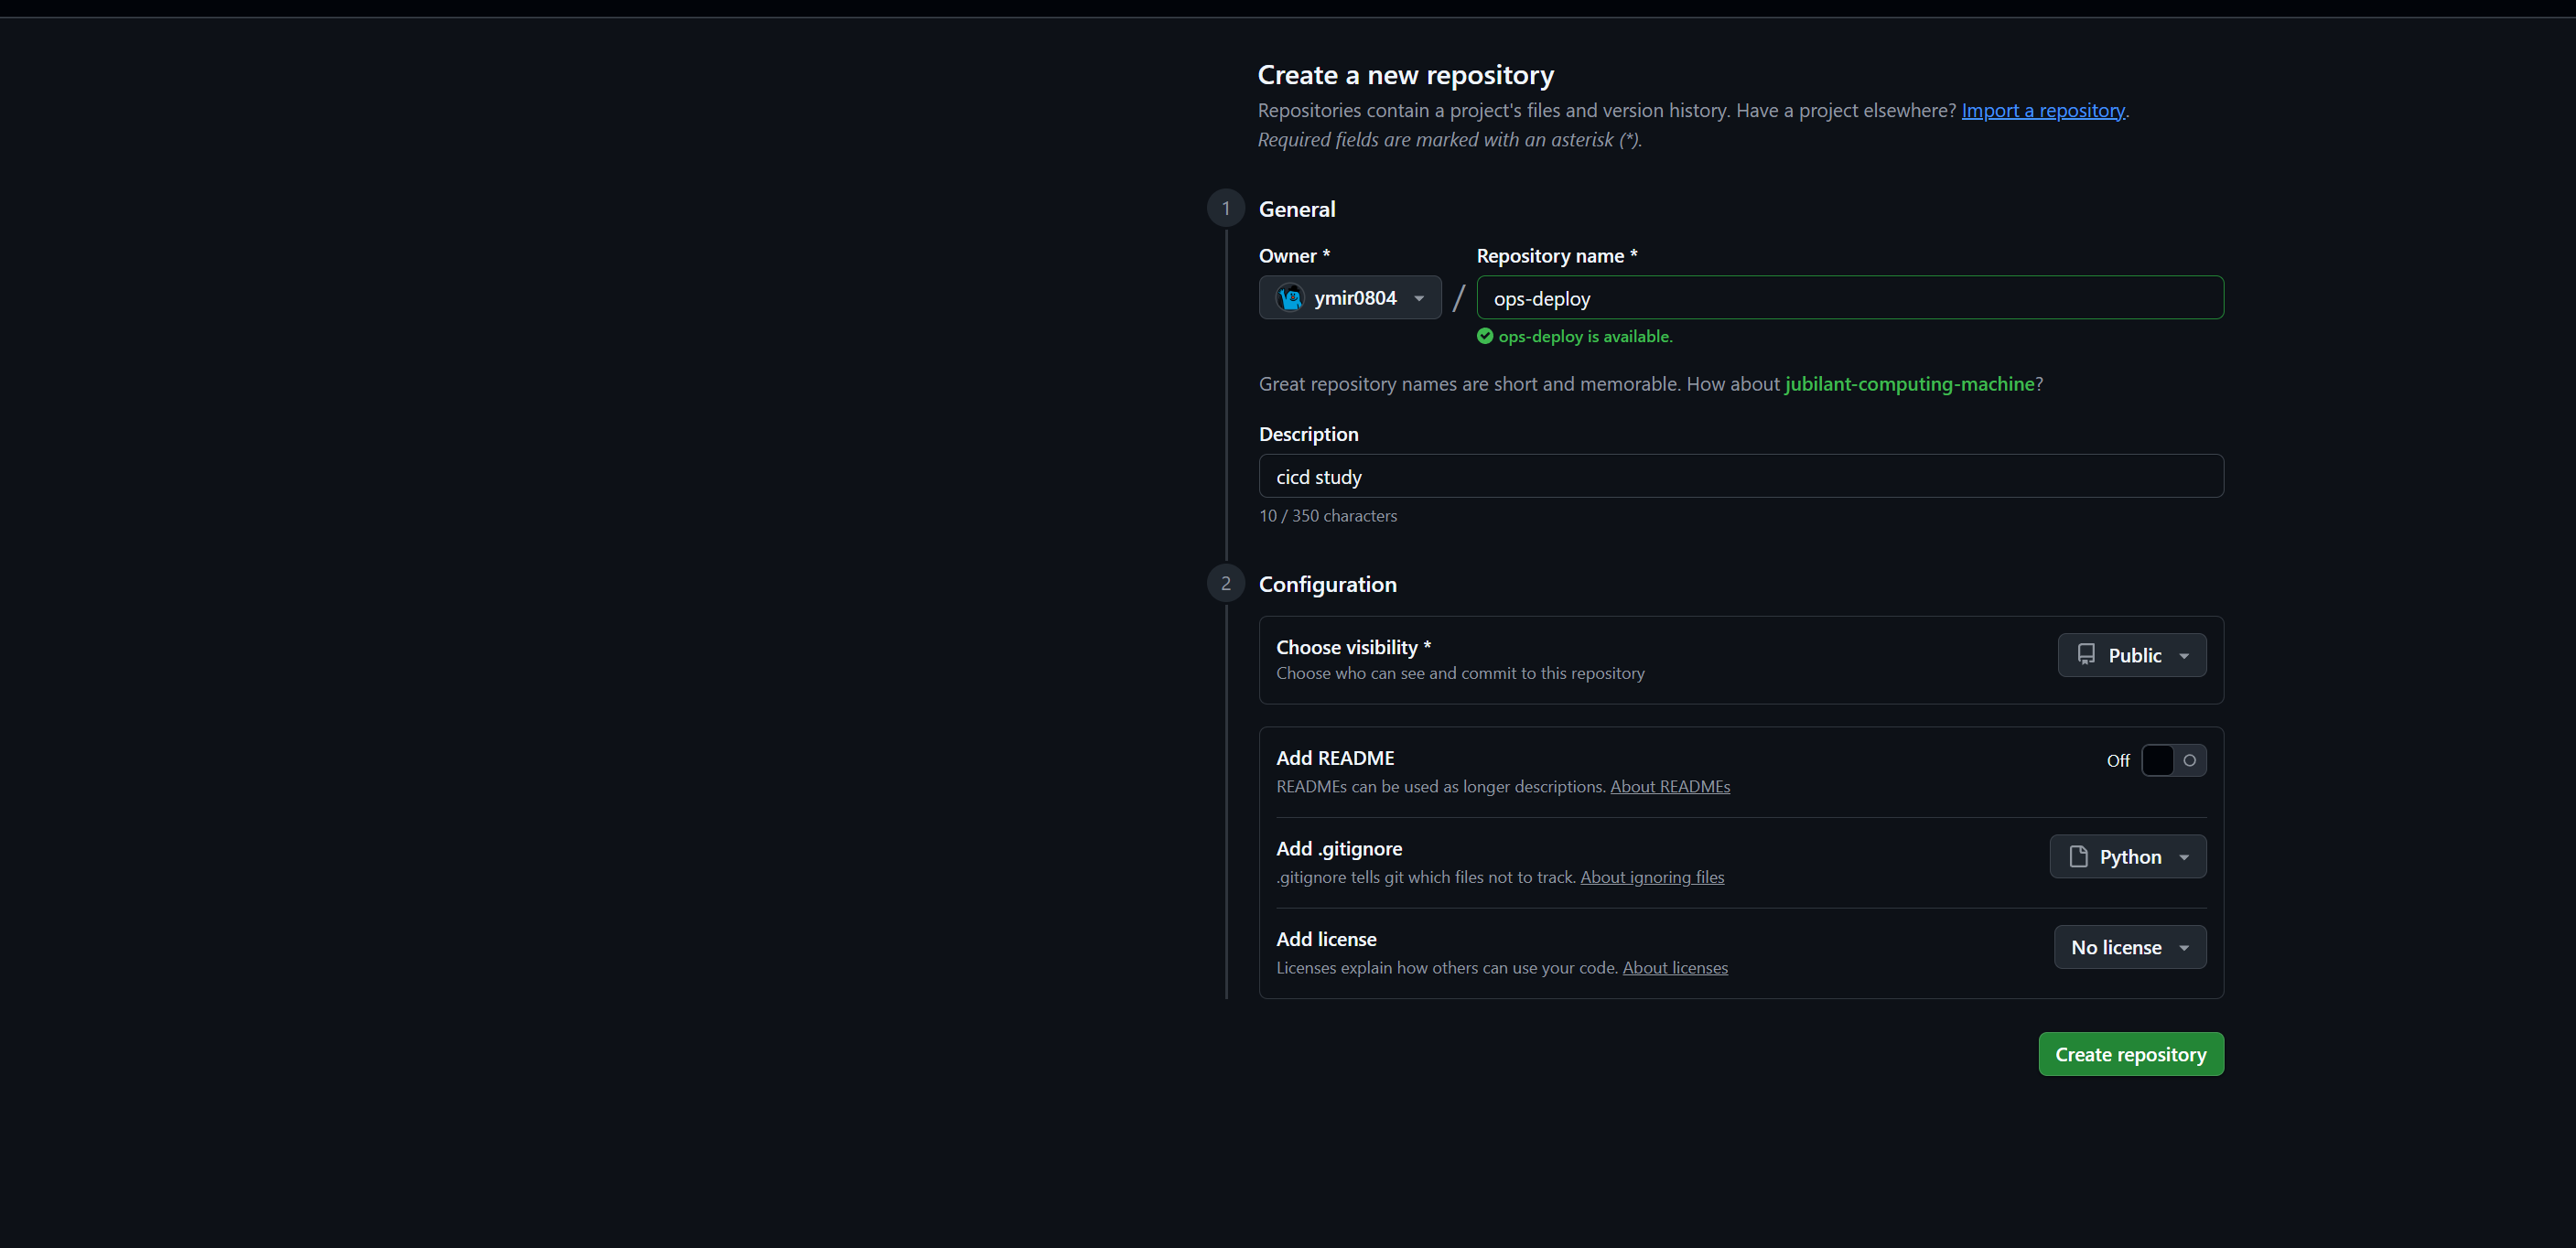Open the About READMEs link
Viewport: 2576px width, 1248px height.
[1669, 787]
